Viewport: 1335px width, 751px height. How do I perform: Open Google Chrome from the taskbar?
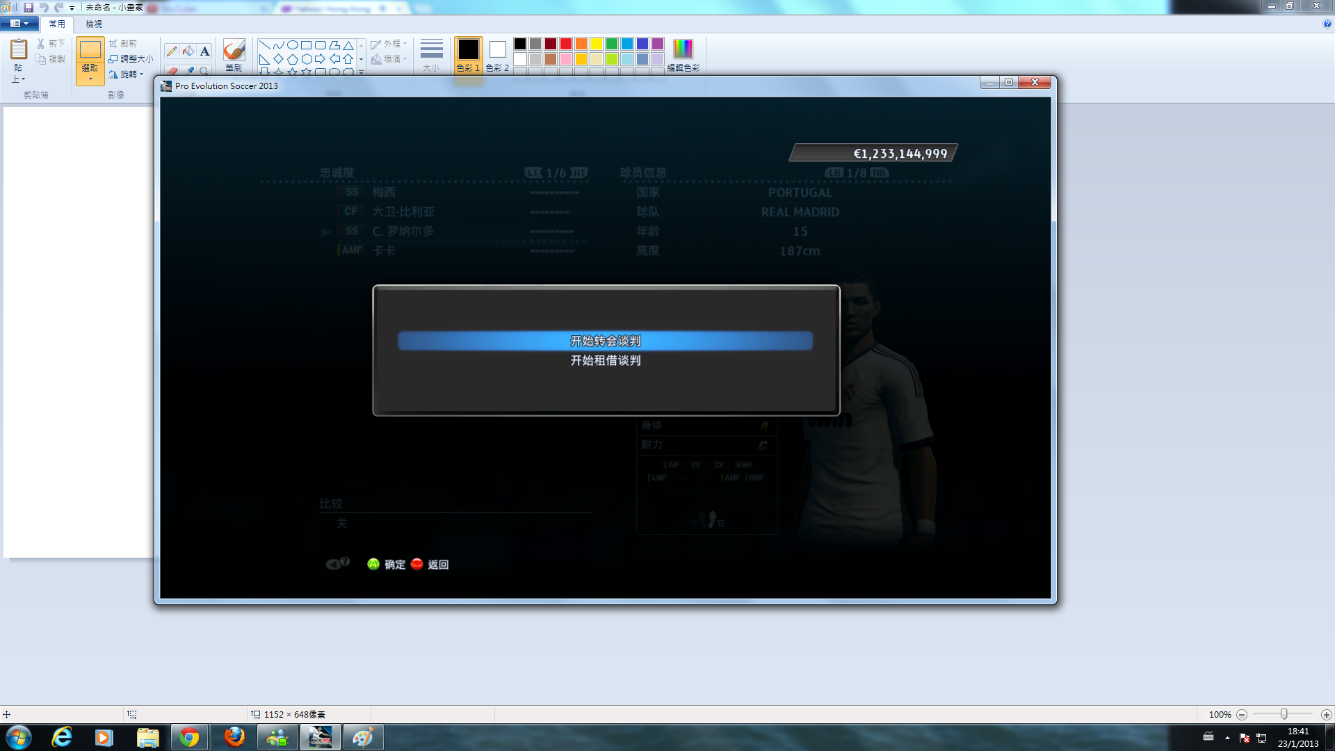point(189,737)
